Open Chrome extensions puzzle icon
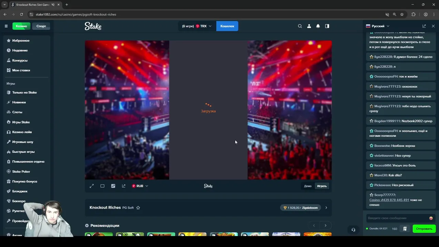The height and width of the screenshot is (247, 439). tap(413, 14)
